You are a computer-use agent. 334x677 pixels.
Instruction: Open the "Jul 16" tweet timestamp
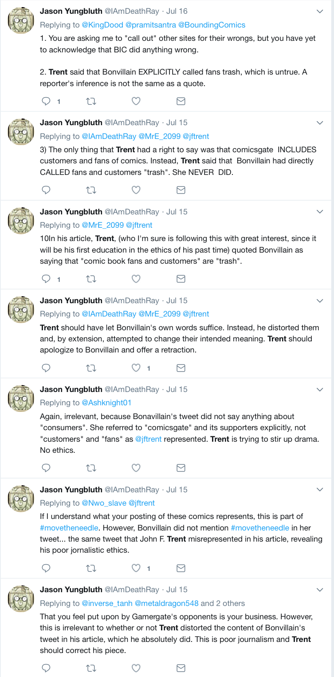pyautogui.click(x=177, y=11)
